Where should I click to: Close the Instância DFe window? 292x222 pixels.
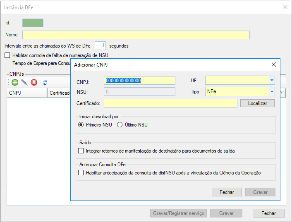[285, 7]
